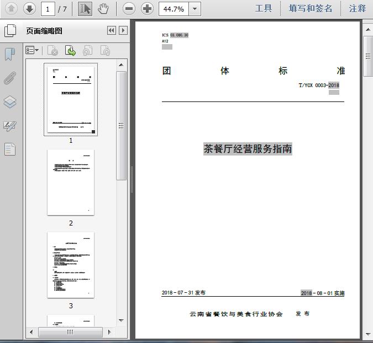Viewport: 373px width, 343px height.
Task: Activate the hand pan tool
Action: [x=103, y=9]
